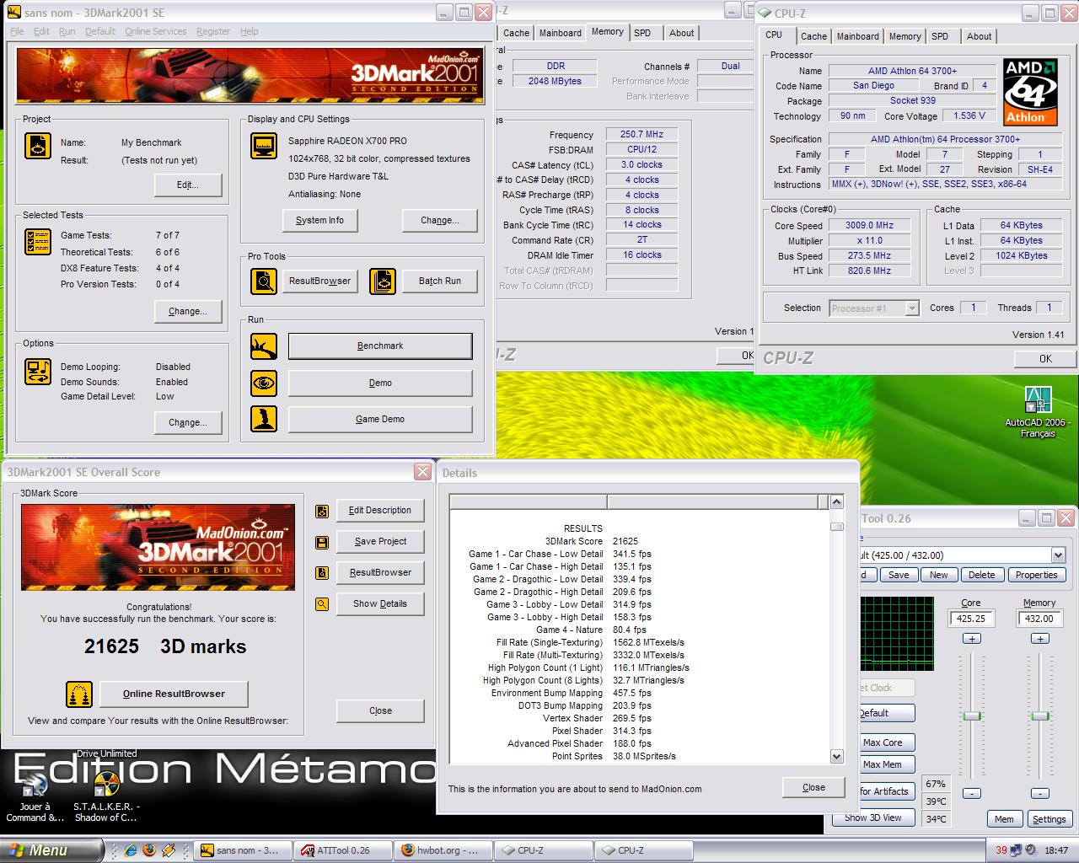Image resolution: width=1079 pixels, height=863 pixels.
Task: Click the Show Details magnifier icon
Action: click(321, 604)
